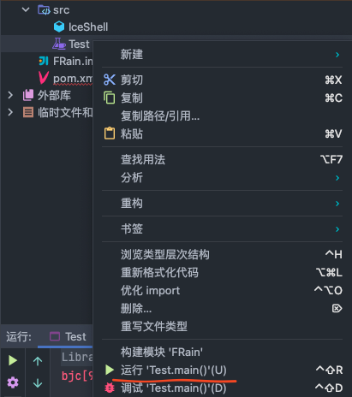Open the 新建 (New) submenu

pyautogui.click(x=222, y=54)
